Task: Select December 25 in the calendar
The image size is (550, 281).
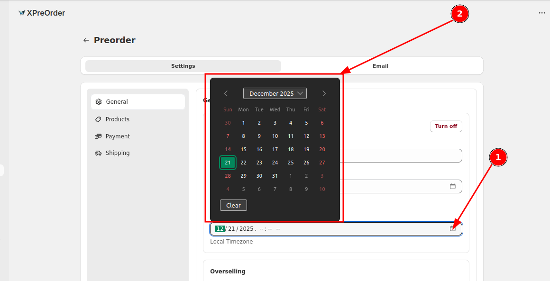Action: coord(291,163)
